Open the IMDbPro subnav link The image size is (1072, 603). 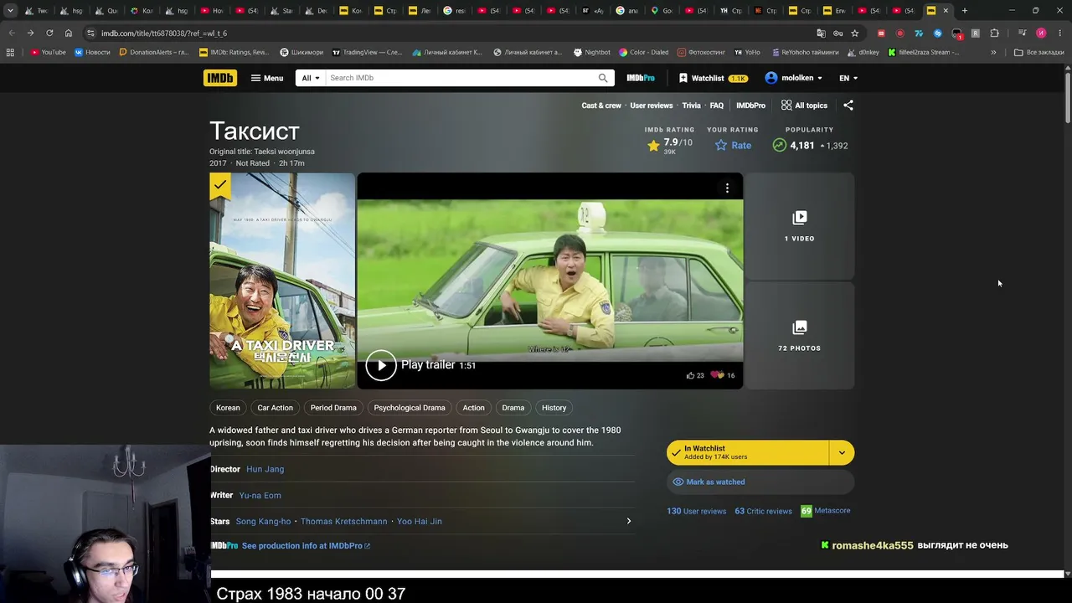click(x=750, y=106)
